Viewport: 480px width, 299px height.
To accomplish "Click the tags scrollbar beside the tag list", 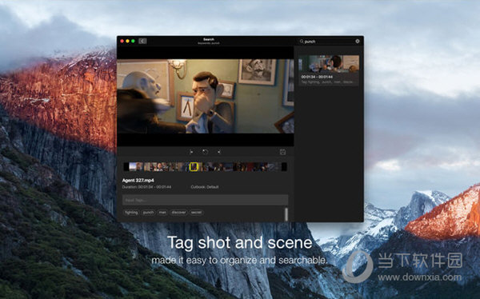I will click(286, 214).
